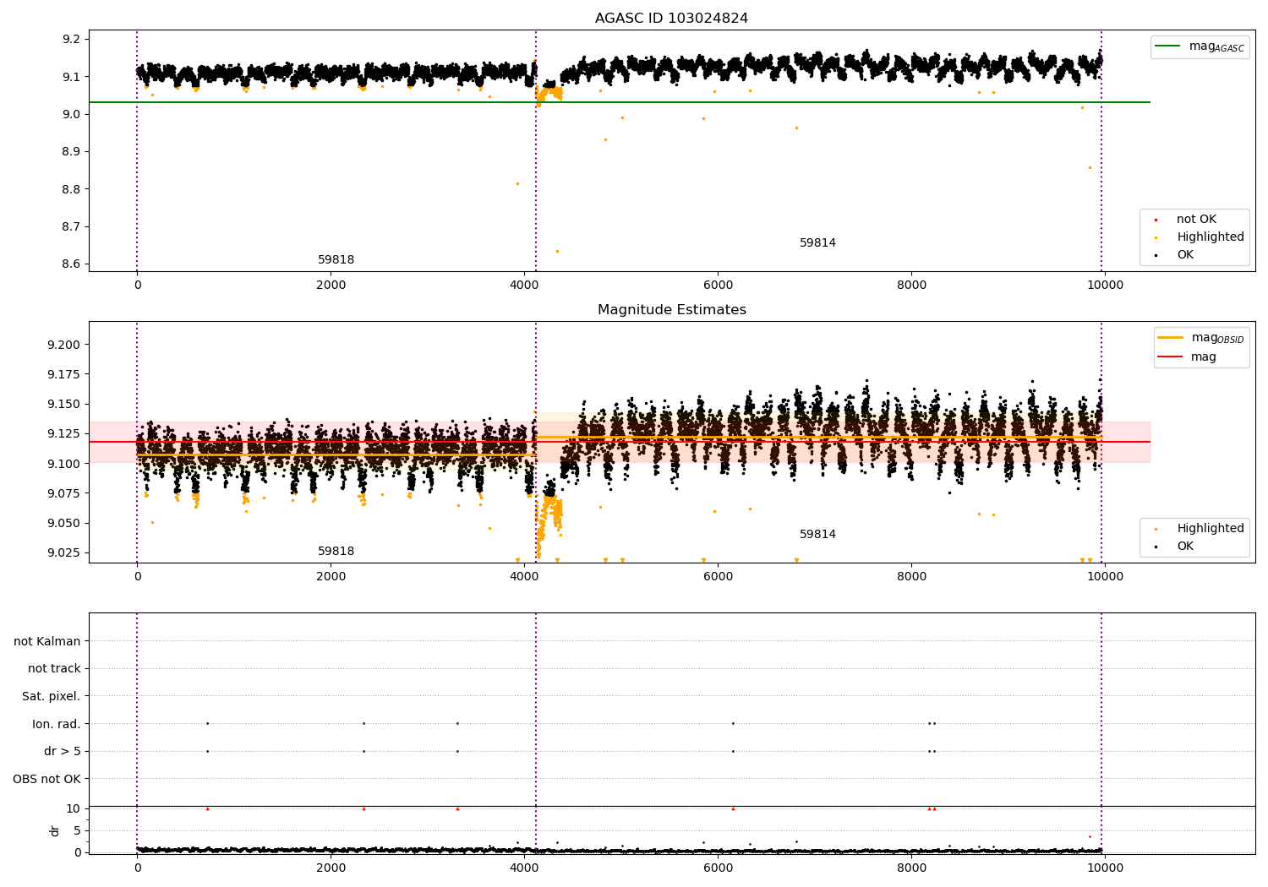Select the mag AGASC legend label
The width and height of the screenshot is (1268, 887).
[x=1216, y=46]
